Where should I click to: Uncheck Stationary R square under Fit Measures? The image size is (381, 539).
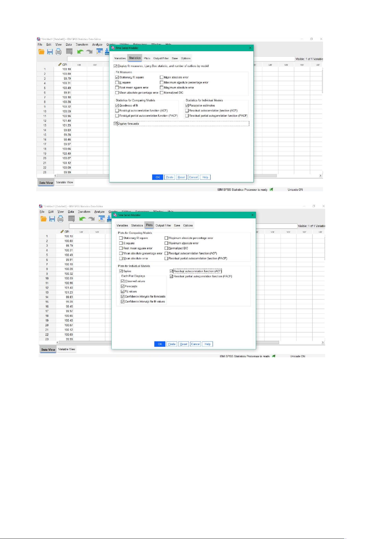[117, 77]
